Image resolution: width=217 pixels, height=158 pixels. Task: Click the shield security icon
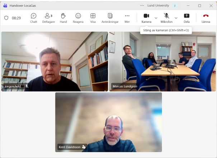coord(6,18)
